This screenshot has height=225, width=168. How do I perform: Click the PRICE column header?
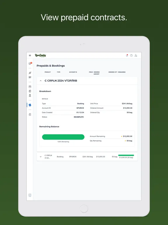[x=91, y=72]
